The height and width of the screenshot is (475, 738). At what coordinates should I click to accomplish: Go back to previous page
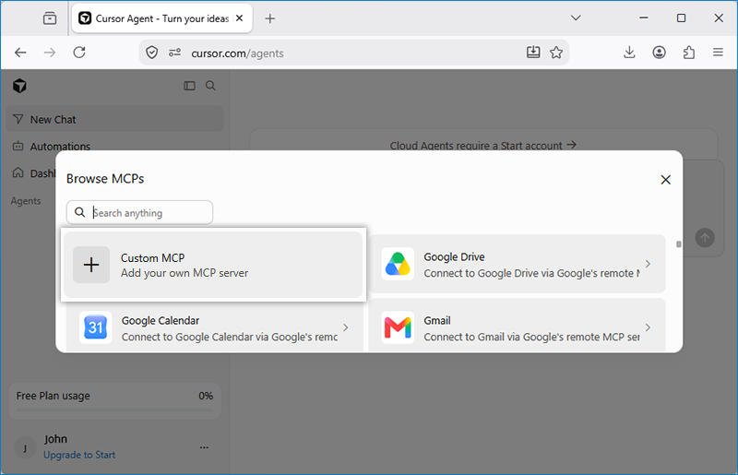point(20,53)
